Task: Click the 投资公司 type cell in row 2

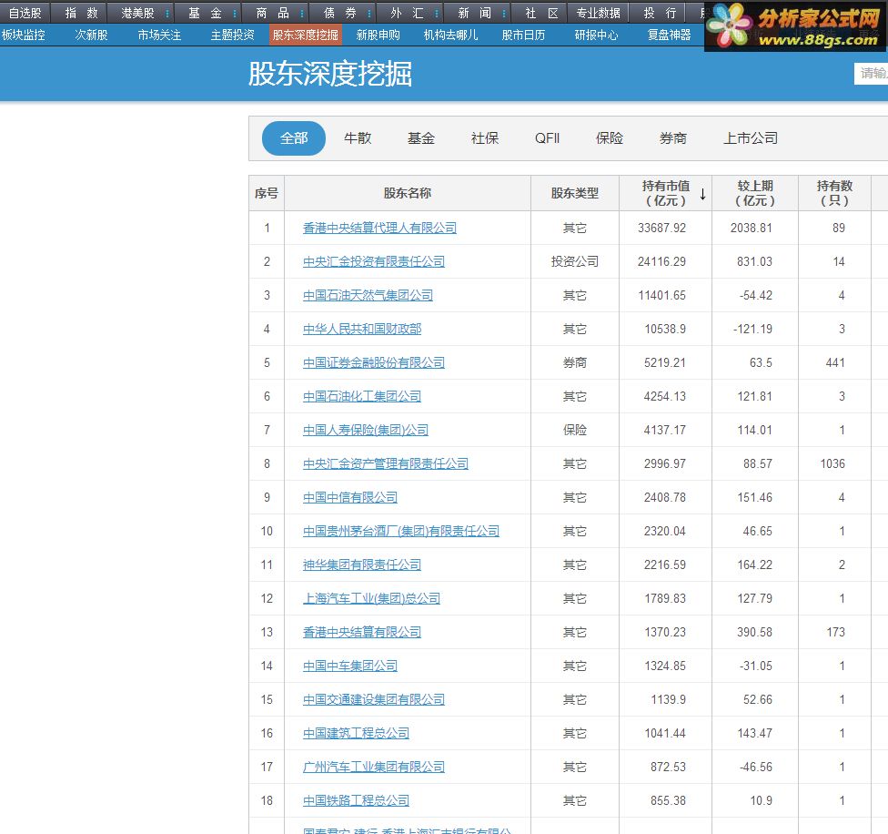Action: 575,261
